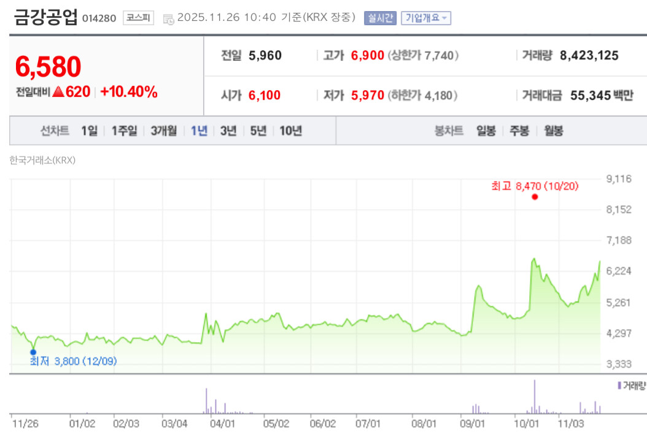The height and width of the screenshot is (448, 647).
Task: Click the low price 5,970
Action: pos(368,96)
